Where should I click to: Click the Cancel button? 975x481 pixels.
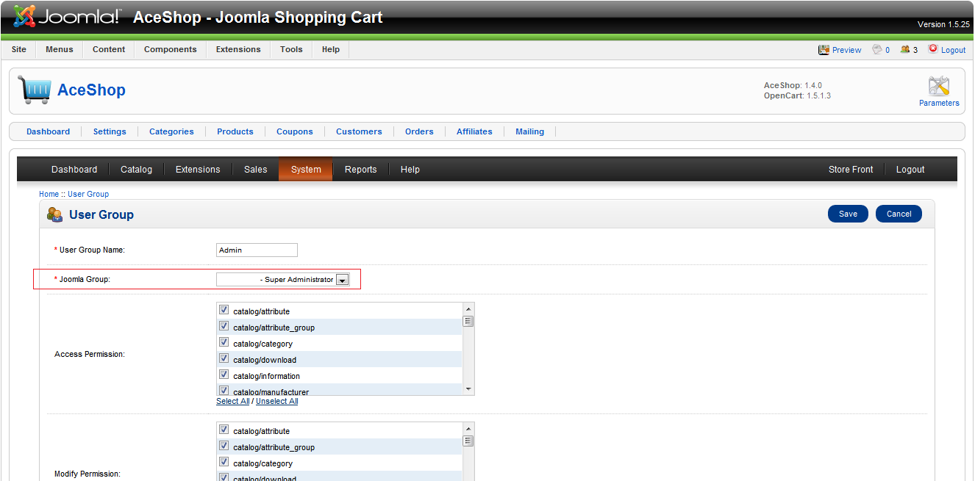(899, 214)
